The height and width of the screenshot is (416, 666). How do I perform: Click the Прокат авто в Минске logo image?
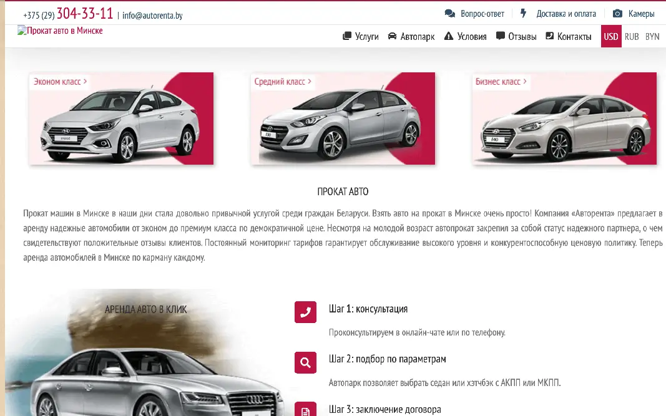coord(60,31)
